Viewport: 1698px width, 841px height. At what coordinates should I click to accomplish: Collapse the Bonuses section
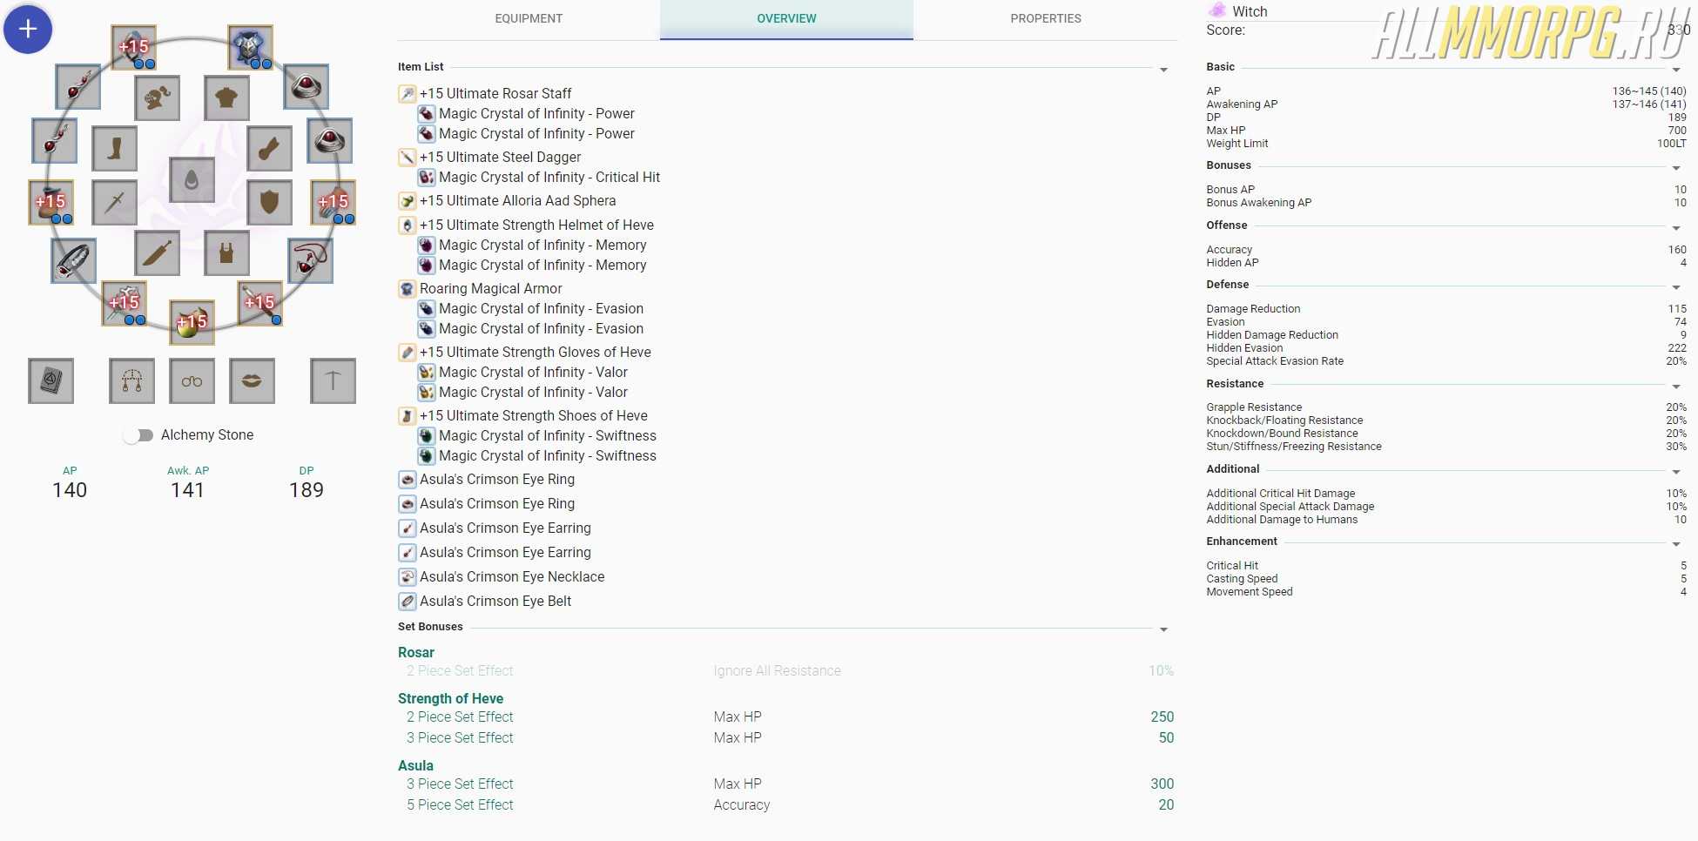[x=1676, y=168]
